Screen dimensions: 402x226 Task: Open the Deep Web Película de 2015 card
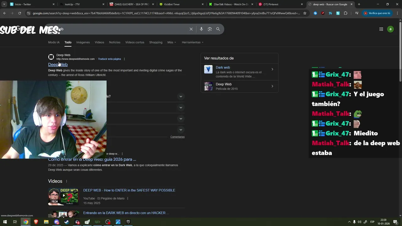(x=239, y=86)
